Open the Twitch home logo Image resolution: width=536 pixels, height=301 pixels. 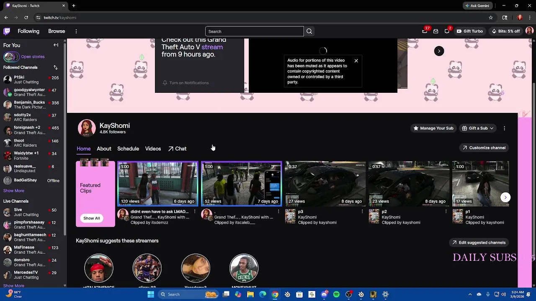(7, 31)
